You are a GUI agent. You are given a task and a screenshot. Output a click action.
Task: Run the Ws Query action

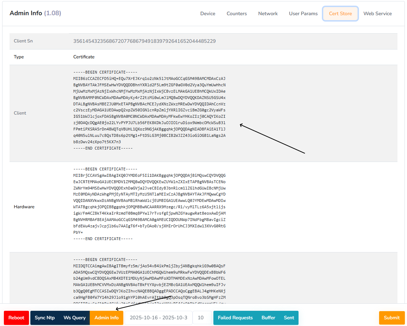click(75, 318)
